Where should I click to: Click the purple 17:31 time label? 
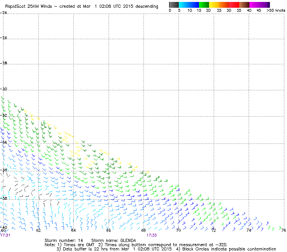pos(5,235)
